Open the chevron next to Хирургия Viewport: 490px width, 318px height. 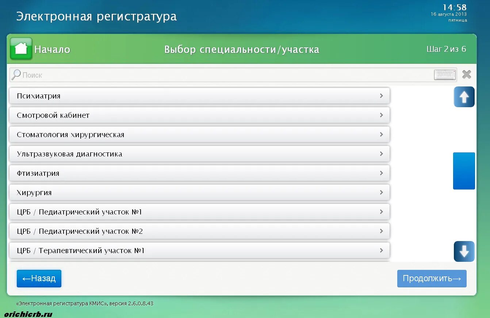[x=382, y=192]
